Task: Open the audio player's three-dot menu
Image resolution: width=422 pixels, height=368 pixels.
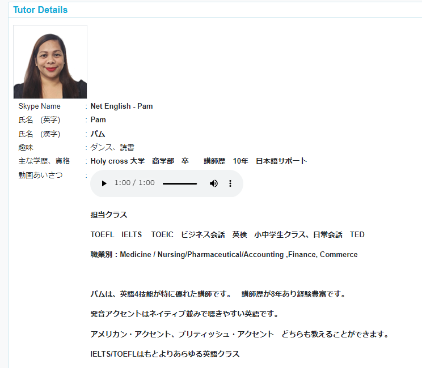Action: tap(230, 183)
